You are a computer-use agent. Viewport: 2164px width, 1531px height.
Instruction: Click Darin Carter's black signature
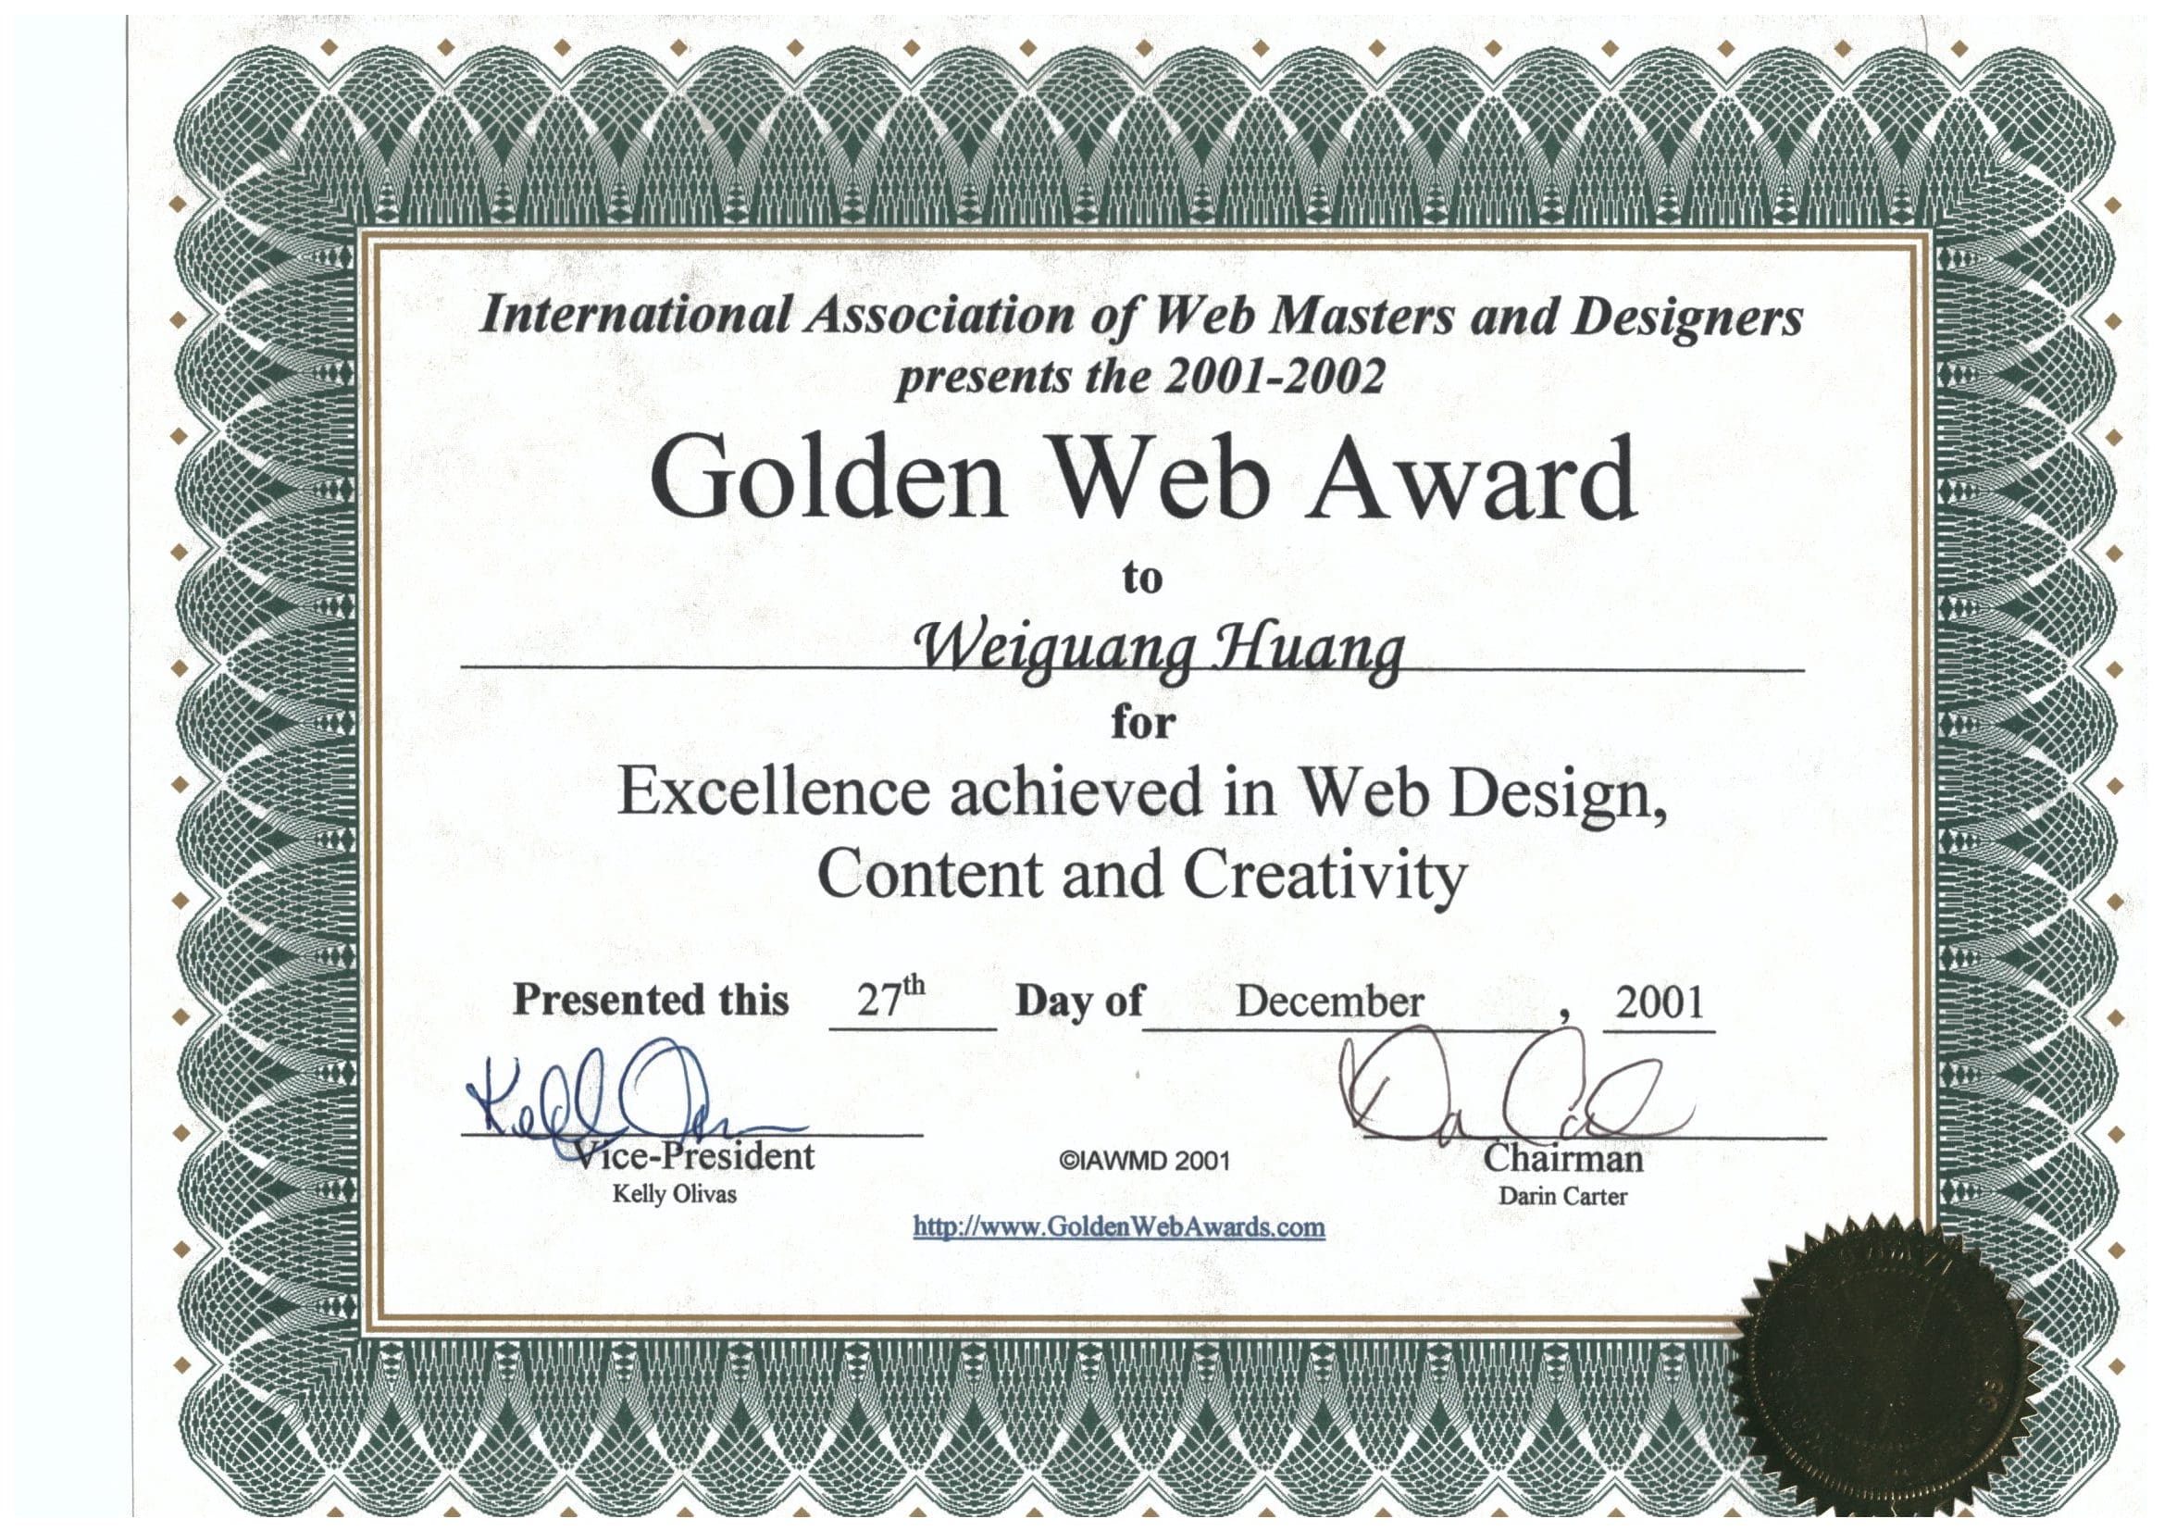point(1499,1093)
